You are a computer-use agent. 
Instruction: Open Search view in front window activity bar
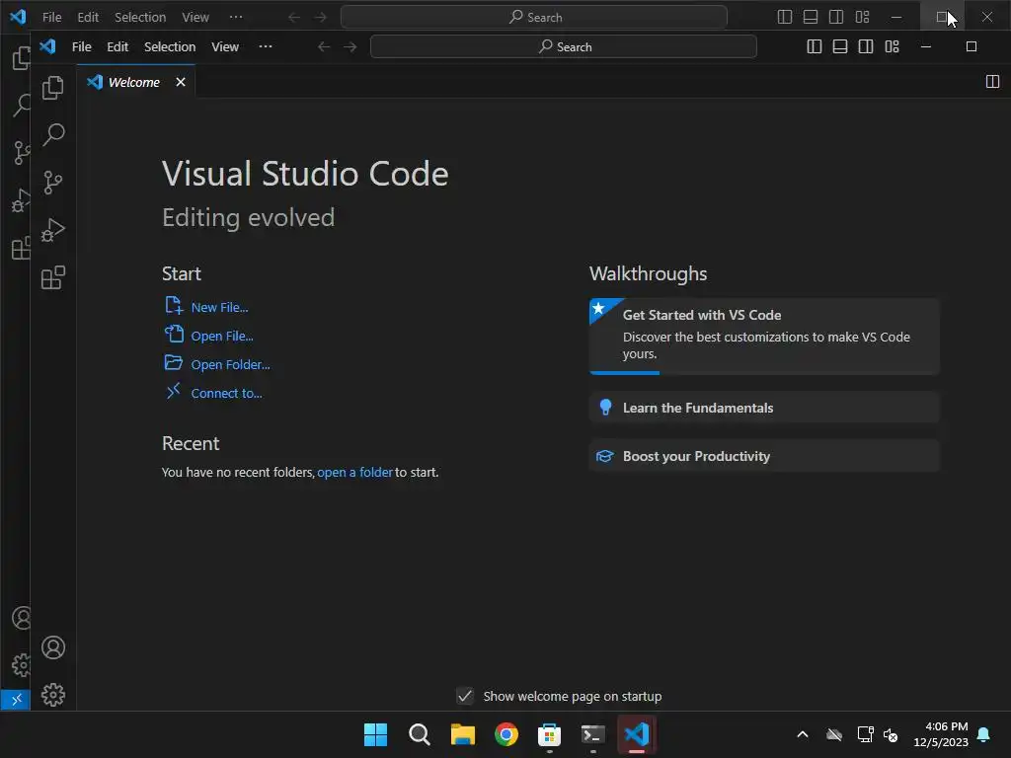(x=53, y=134)
